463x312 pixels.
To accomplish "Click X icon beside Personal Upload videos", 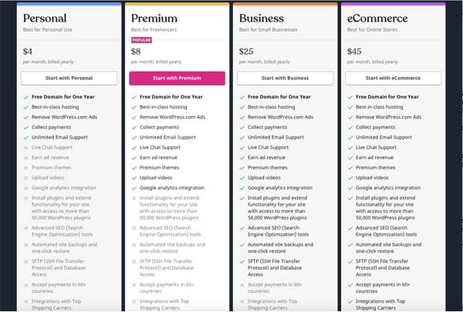I will 26,178.
